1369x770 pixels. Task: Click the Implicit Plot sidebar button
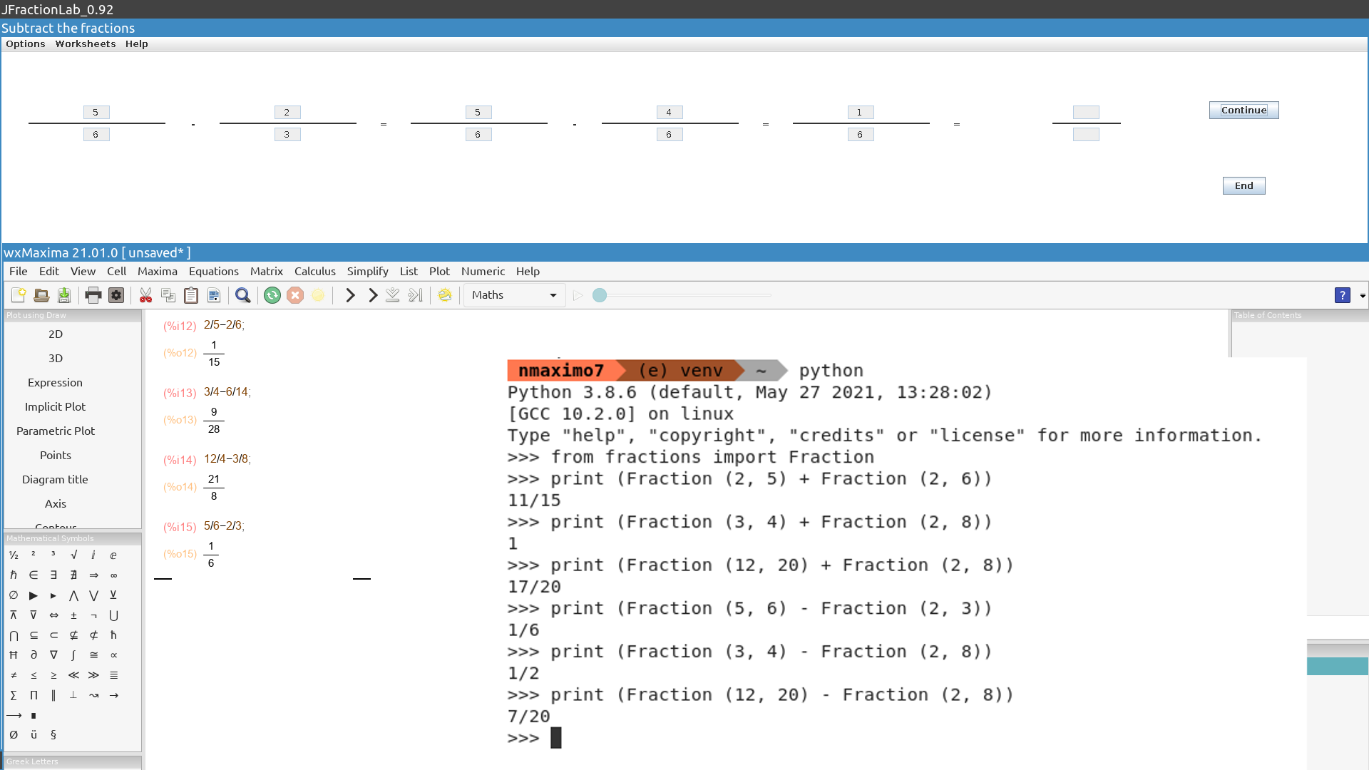(55, 407)
